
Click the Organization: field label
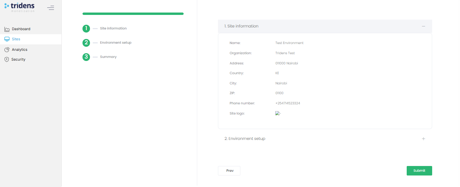coord(241,53)
